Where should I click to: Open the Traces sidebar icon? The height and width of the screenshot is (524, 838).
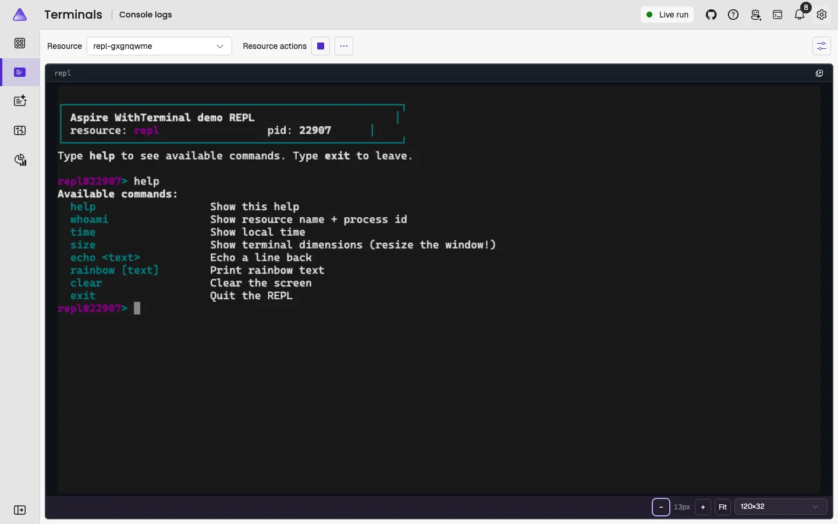pyautogui.click(x=20, y=130)
